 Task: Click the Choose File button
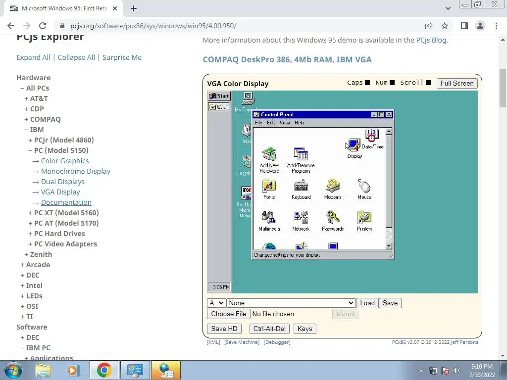coord(229,314)
